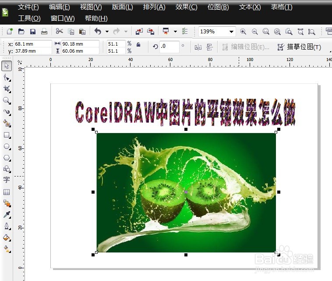The width and height of the screenshot is (332, 281).
Task: Click the kiwi fruit bitmap image
Action: coord(186,192)
